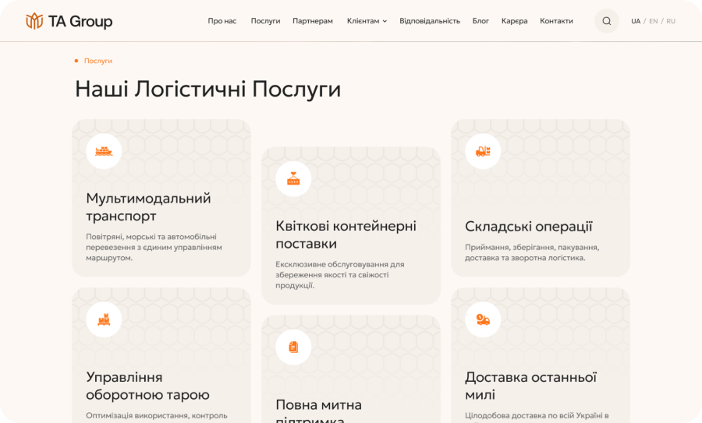Open the Блог nav link

[x=480, y=21]
